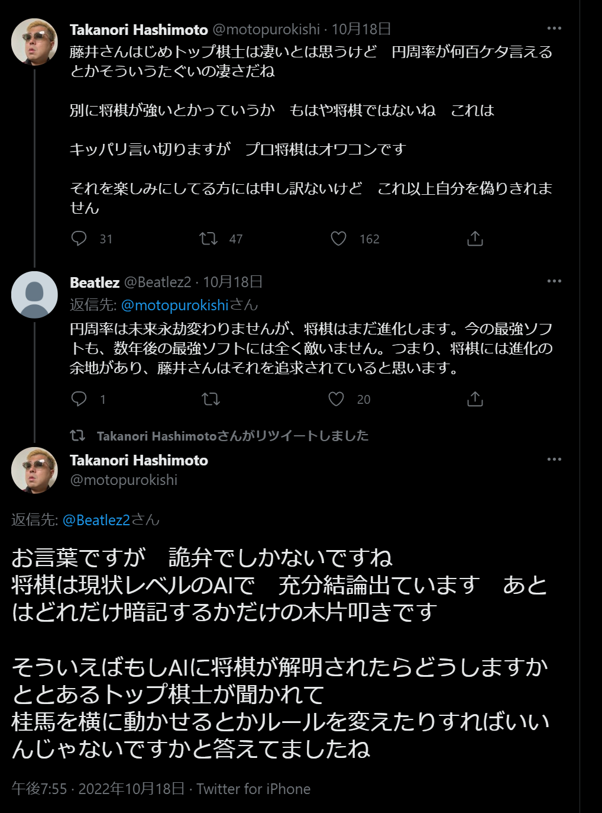Share the first Takanori Hashimoto tweet
This screenshot has height=813, width=602.
tap(475, 239)
